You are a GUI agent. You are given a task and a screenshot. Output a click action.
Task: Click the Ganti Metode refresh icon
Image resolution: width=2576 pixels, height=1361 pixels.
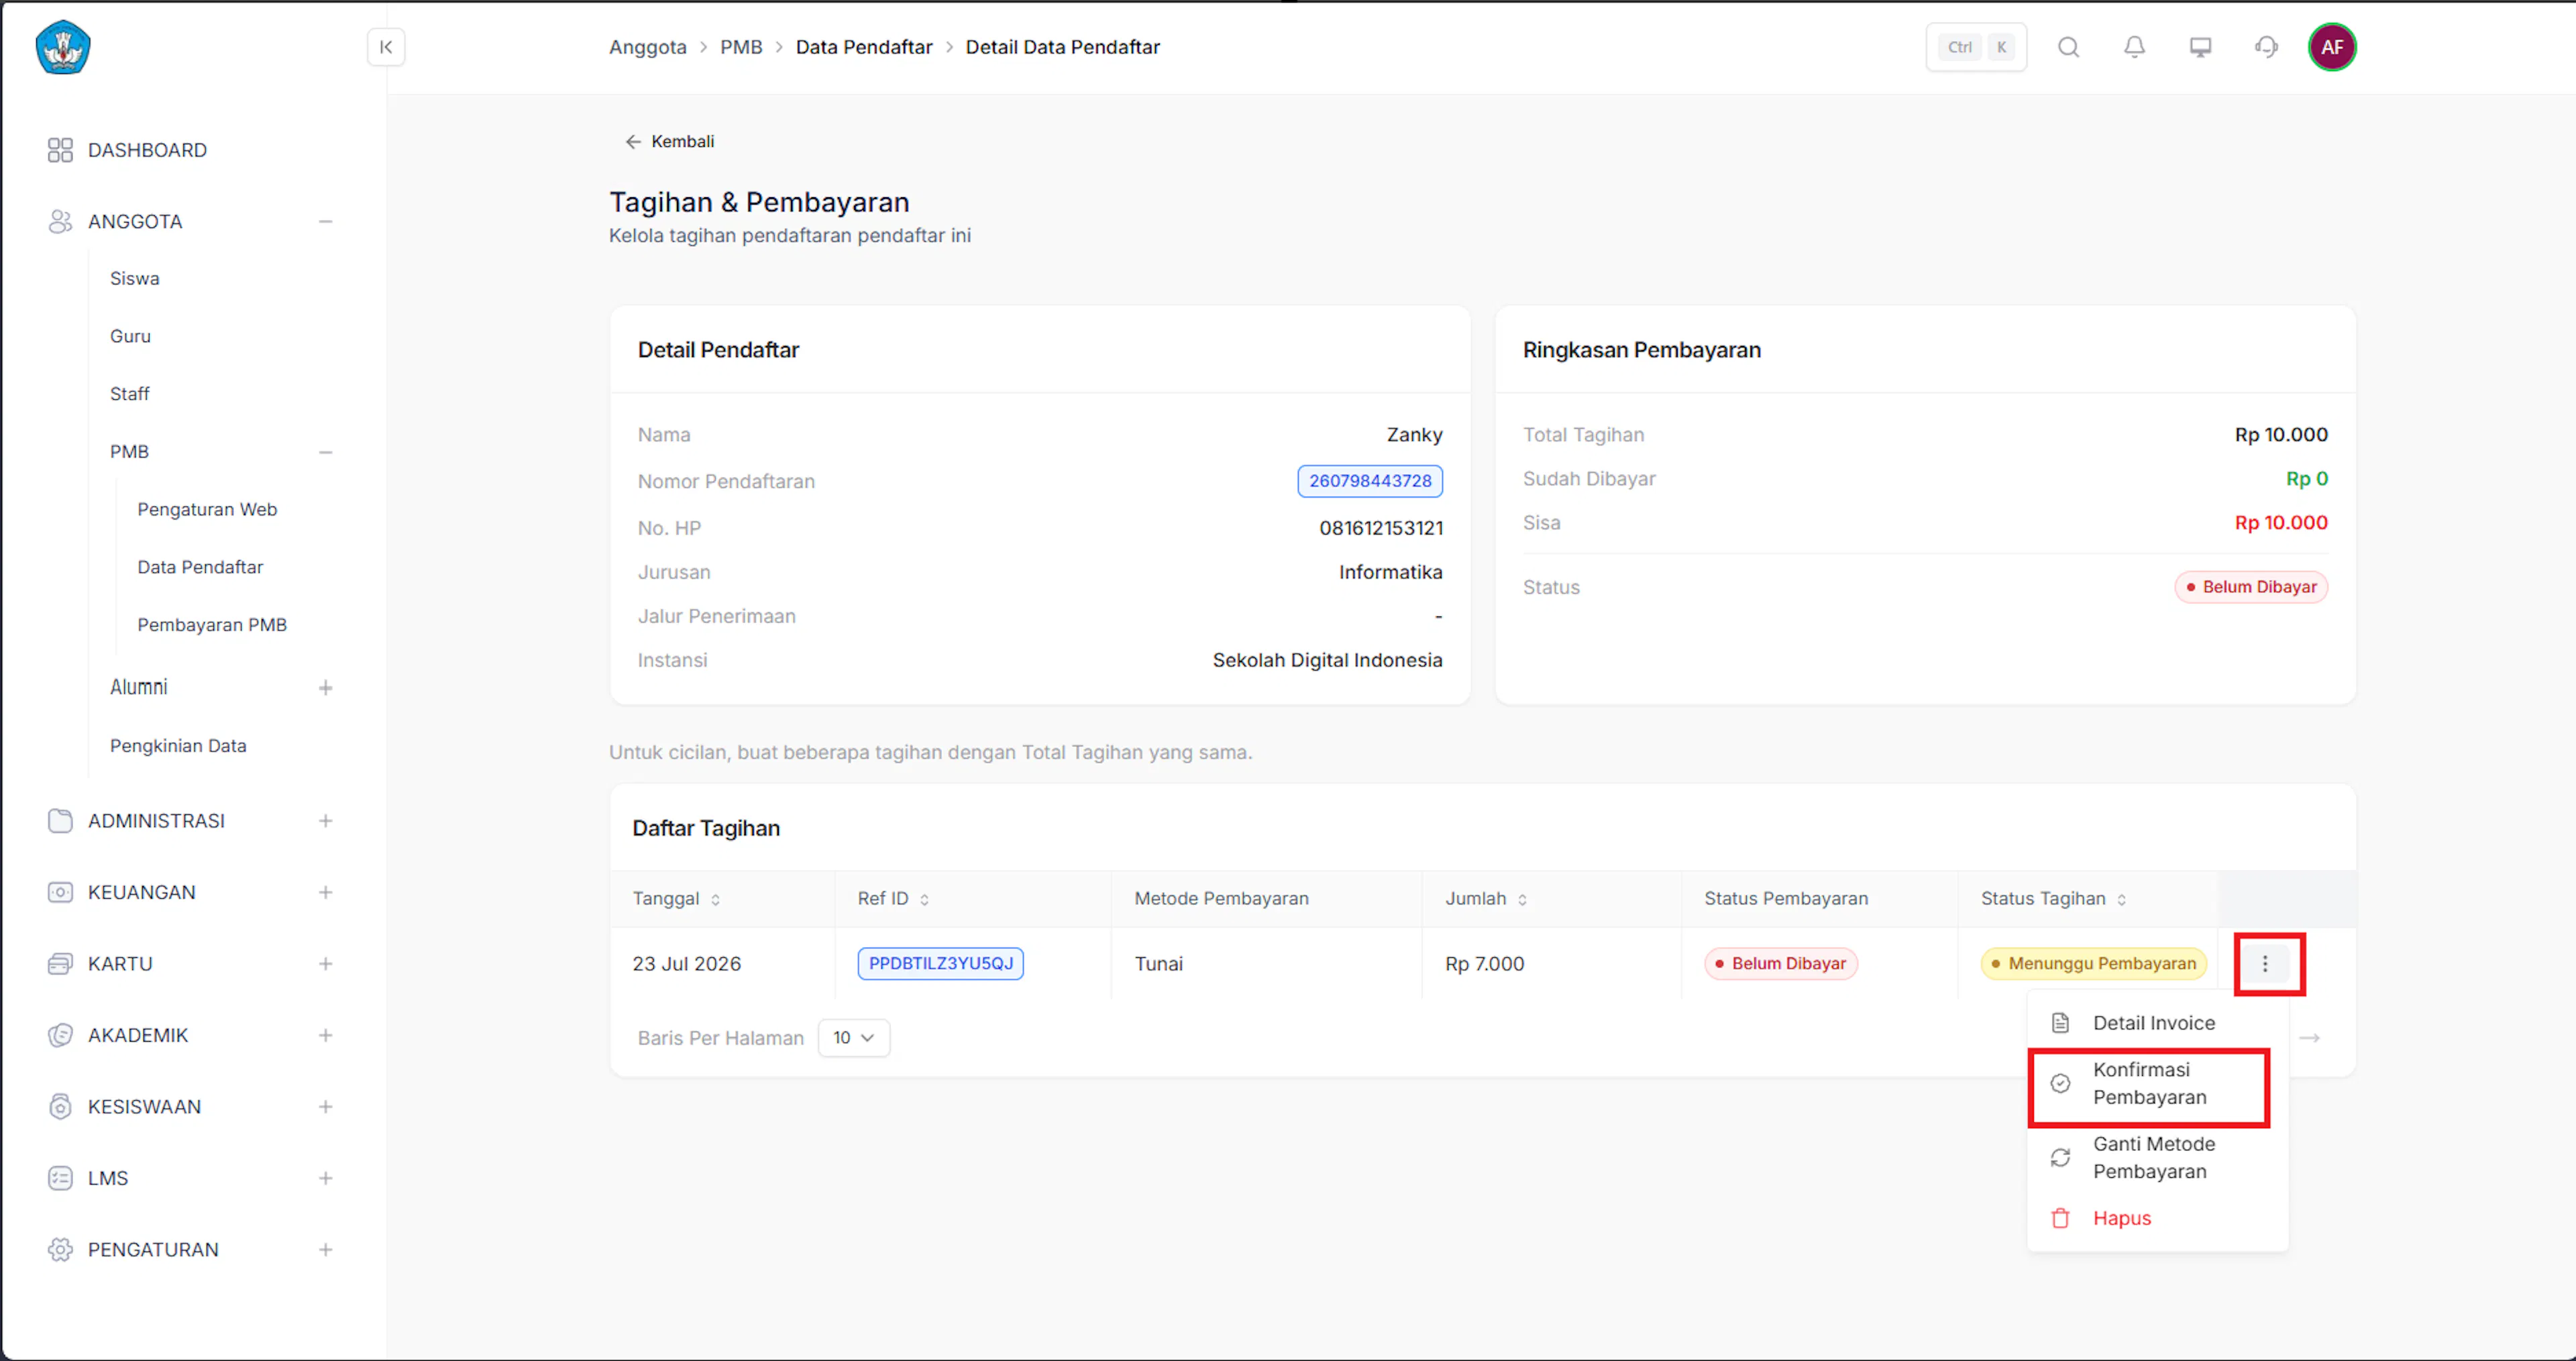[2061, 1158]
